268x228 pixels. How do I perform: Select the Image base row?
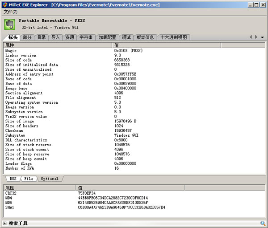[134, 88]
